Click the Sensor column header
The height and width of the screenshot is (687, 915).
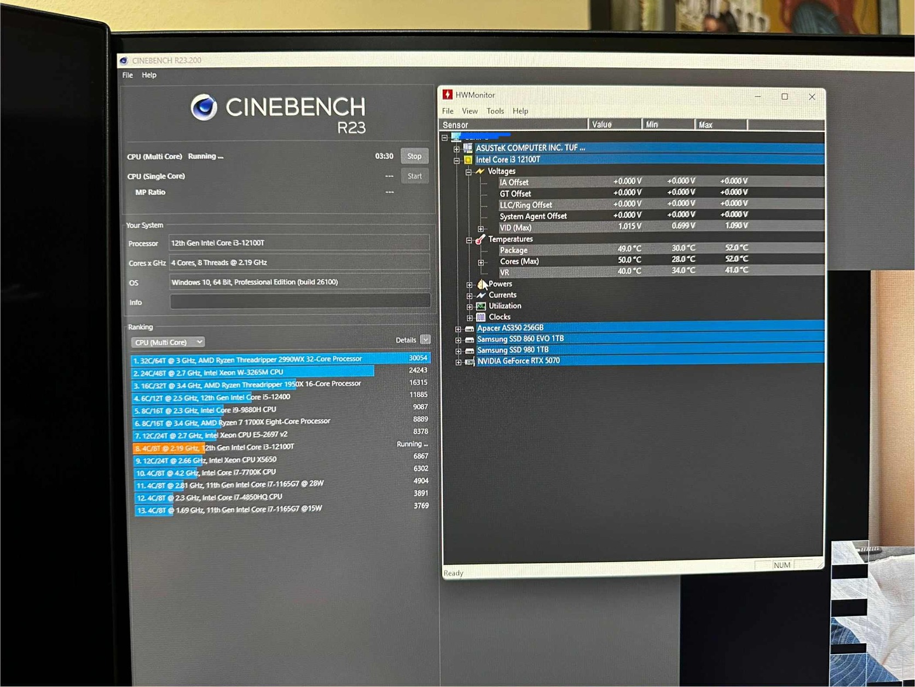point(514,125)
